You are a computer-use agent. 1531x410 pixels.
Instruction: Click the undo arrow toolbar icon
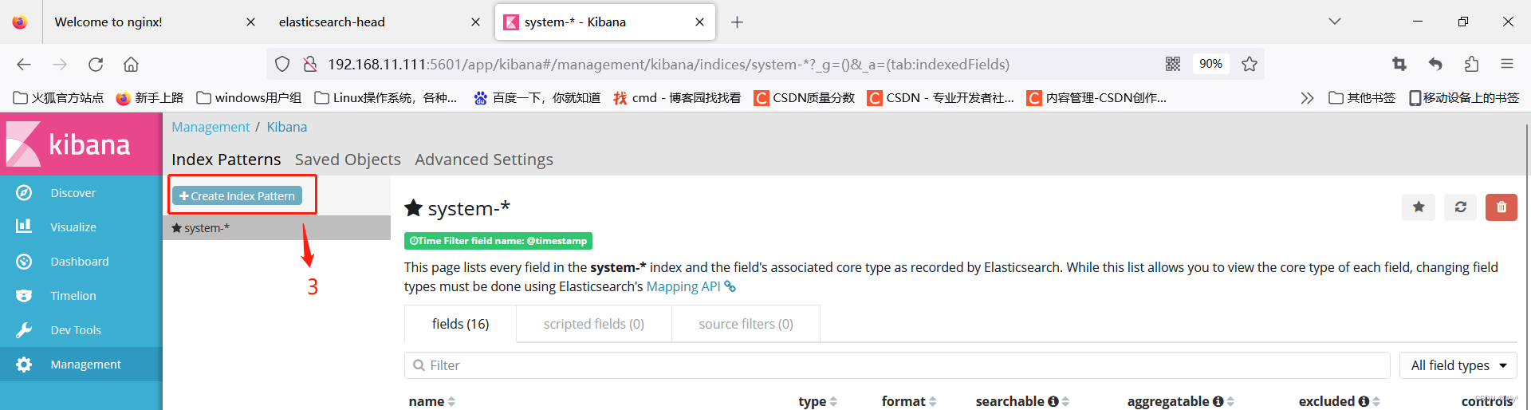point(1435,64)
